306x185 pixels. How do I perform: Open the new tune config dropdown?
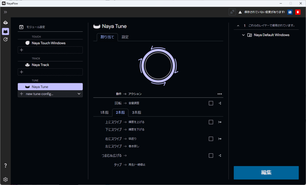(79, 94)
